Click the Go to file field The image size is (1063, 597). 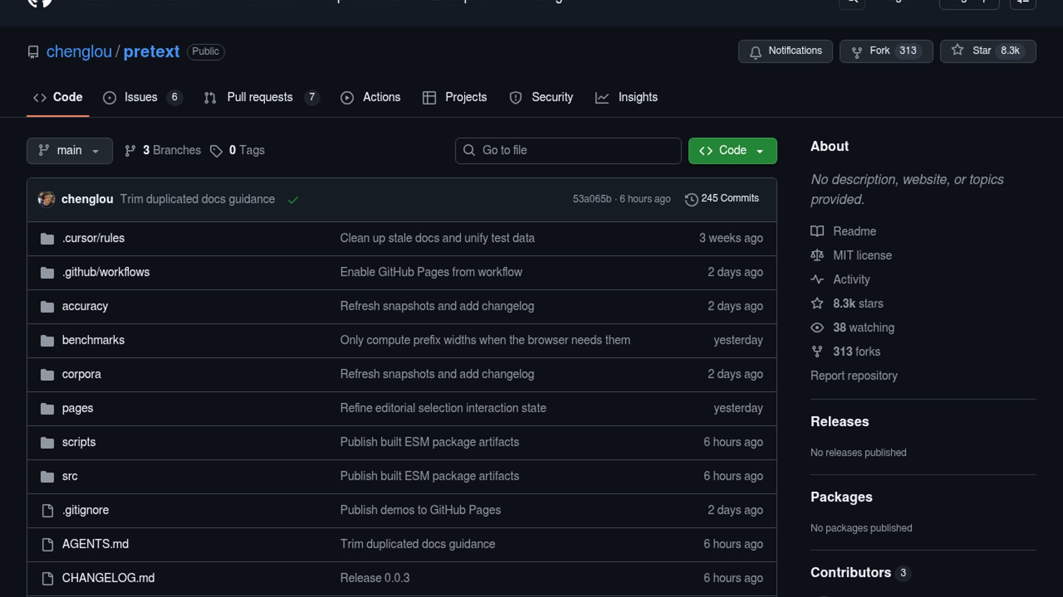(567, 150)
